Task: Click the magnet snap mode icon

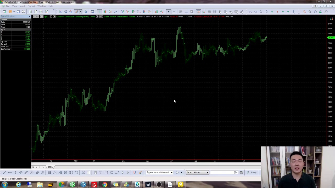Action: click(135, 173)
